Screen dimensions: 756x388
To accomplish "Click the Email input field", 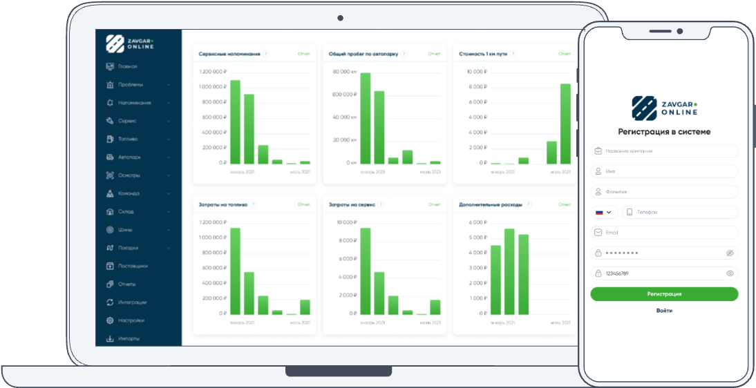I will (664, 233).
